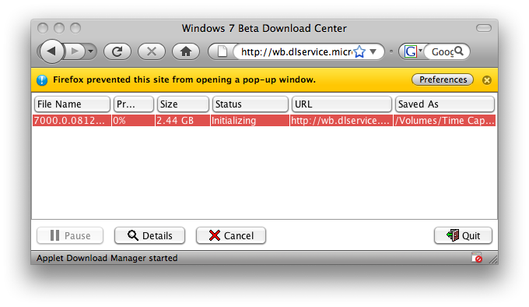Click the Forward arrow button
The height and width of the screenshot is (307, 529).
[x=75, y=51]
